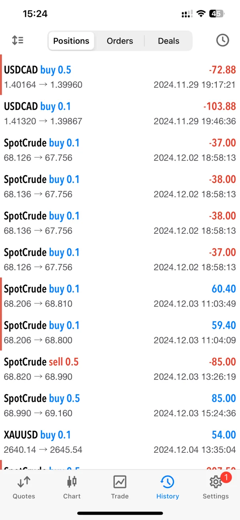The image size is (240, 520).
Task: Open the XAUUSD buy 0.1 entry
Action: click(120, 442)
